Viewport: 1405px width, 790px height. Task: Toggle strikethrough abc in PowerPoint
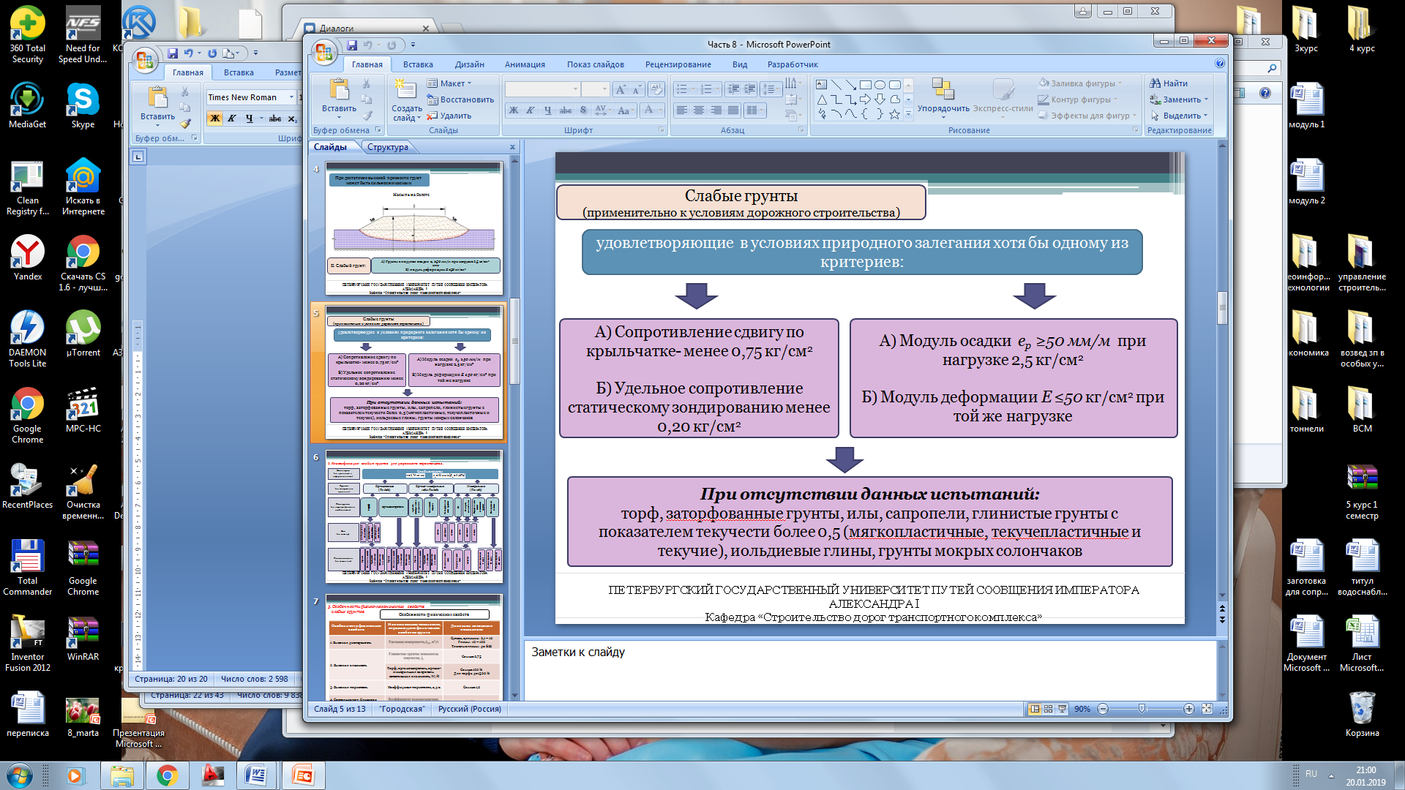[x=565, y=110]
